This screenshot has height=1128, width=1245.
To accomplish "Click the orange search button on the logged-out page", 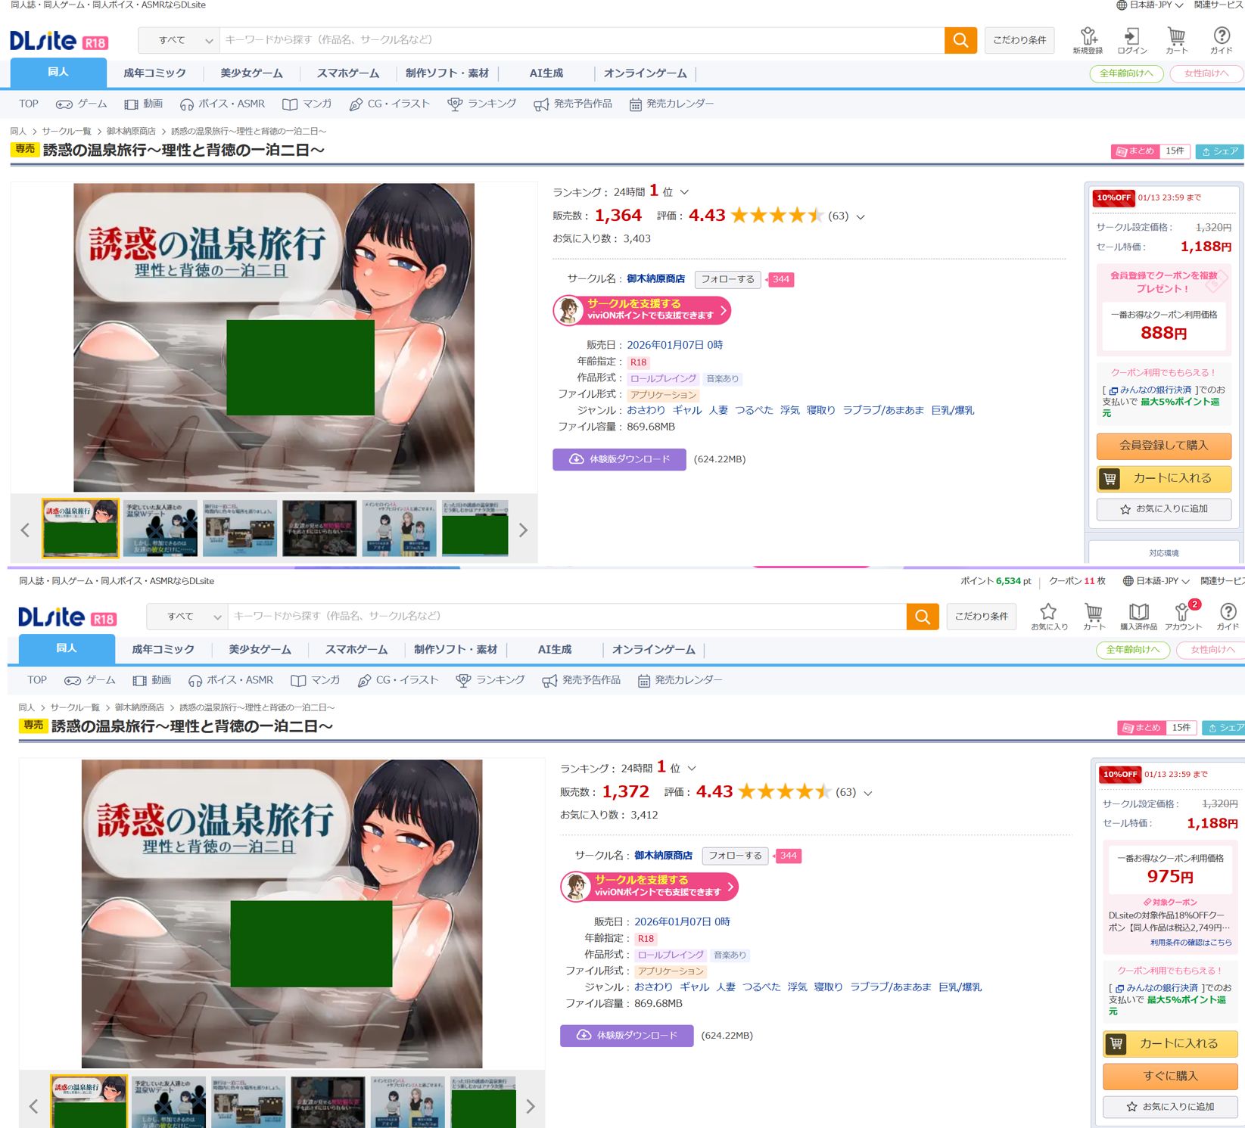I will click(x=960, y=40).
